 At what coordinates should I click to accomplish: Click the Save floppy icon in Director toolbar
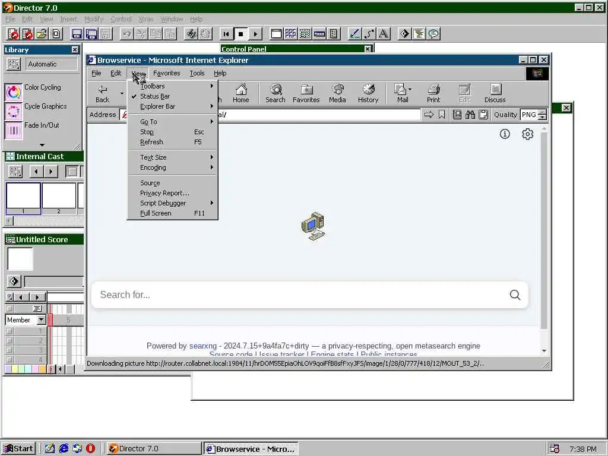pyautogui.click(x=77, y=34)
